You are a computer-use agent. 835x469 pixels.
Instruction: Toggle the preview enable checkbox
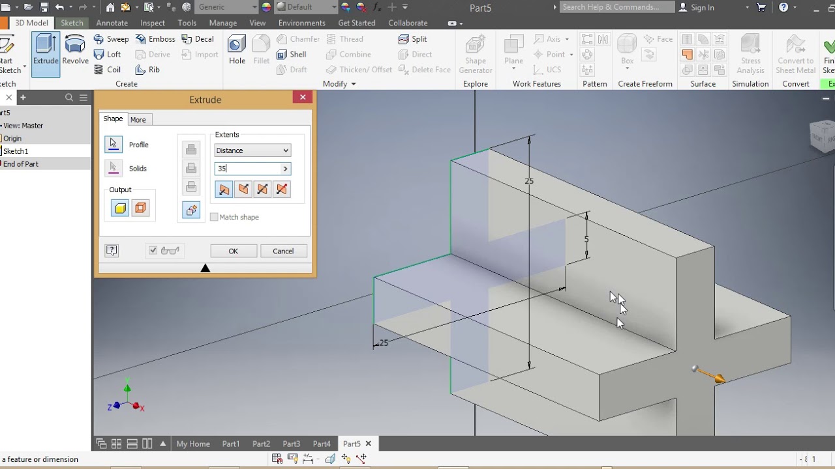(153, 251)
